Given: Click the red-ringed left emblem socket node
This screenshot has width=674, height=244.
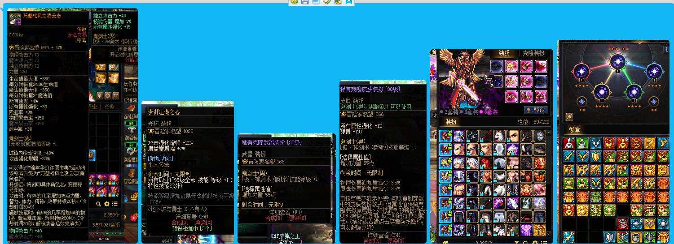Looking at the screenshot, I should coord(582,72).
